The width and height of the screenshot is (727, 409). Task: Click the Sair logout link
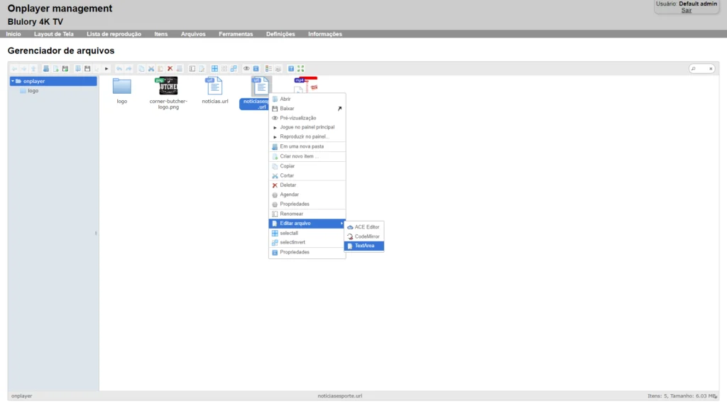click(x=687, y=10)
